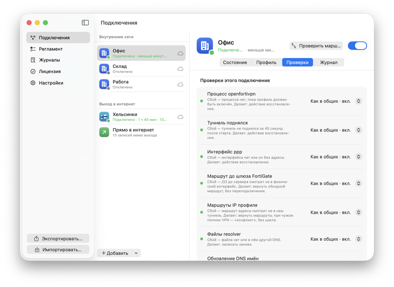Select the Склад connection building icon
Image resolution: width=394 pixels, height=287 pixels.
pos(104,69)
